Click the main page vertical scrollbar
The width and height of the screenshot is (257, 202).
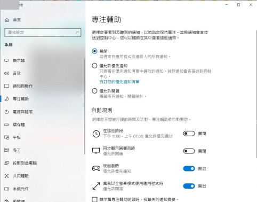coord(256,94)
